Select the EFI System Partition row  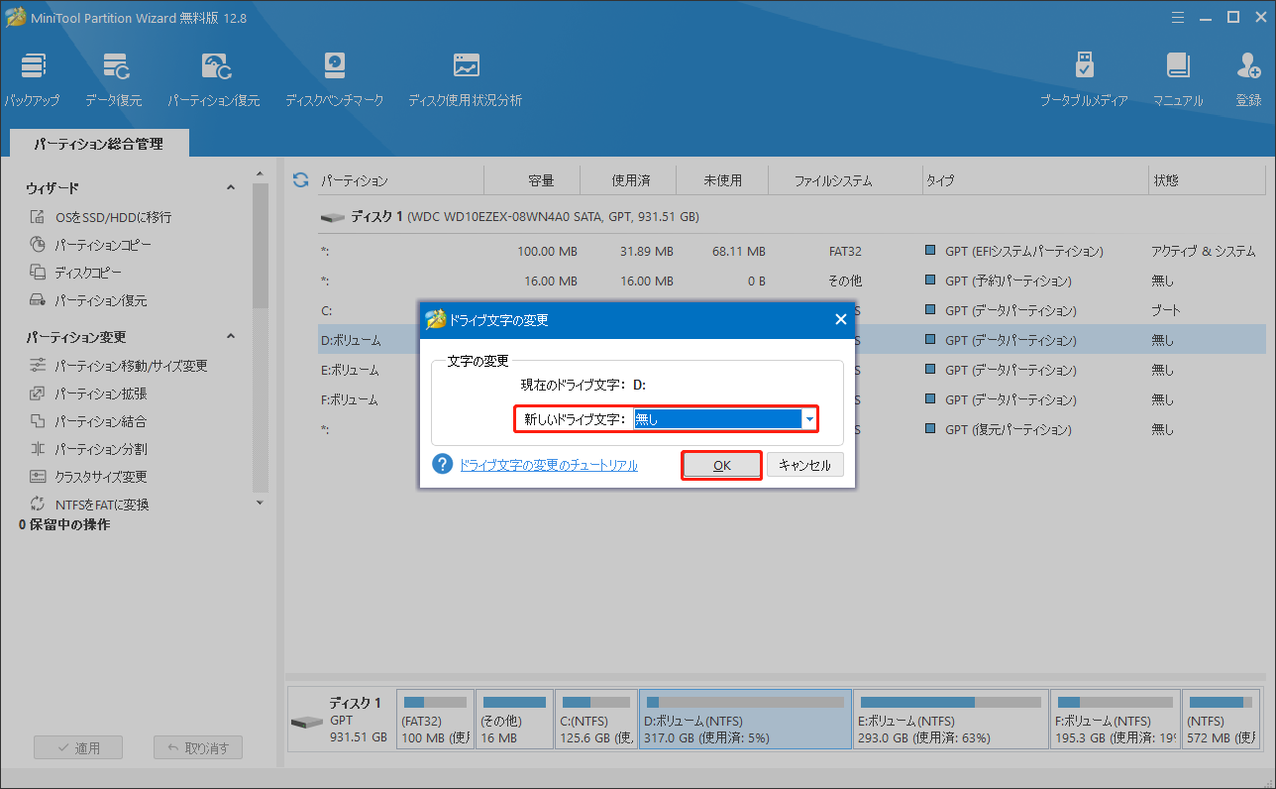point(792,251)
